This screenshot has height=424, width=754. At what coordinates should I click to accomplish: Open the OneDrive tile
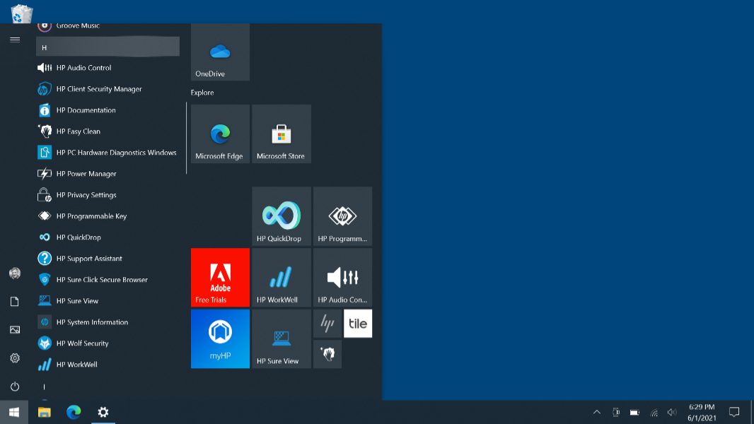(x=220, y=52)
